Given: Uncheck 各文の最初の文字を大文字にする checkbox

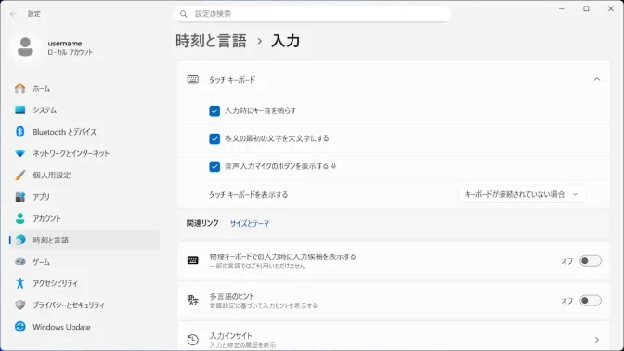Looking at the screenshot, I should tap(214, 139).
